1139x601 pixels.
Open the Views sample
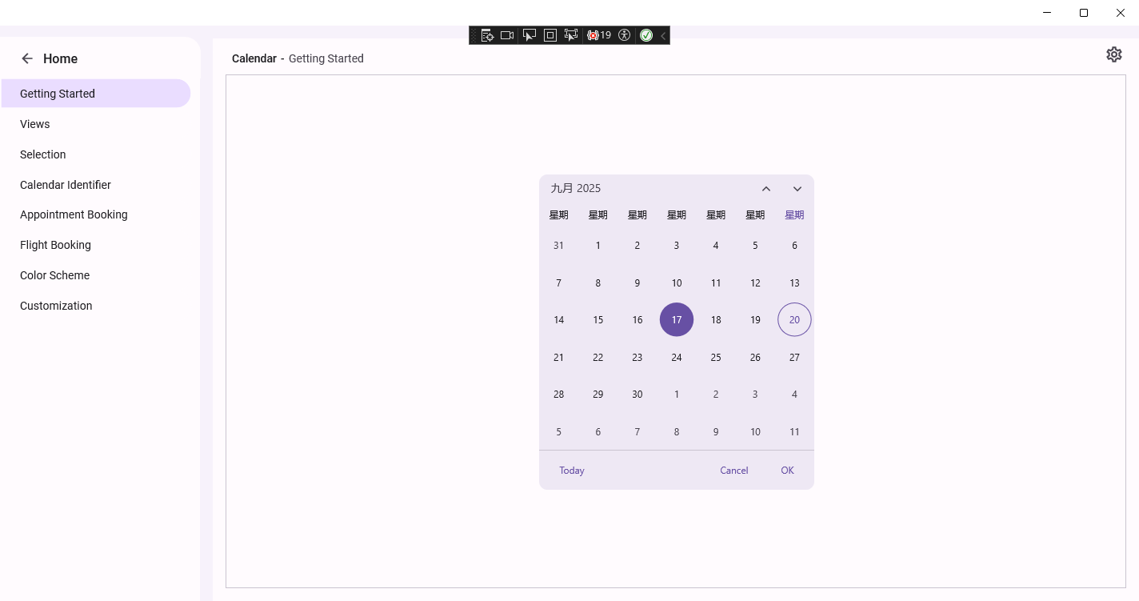[x=96, y=124]
